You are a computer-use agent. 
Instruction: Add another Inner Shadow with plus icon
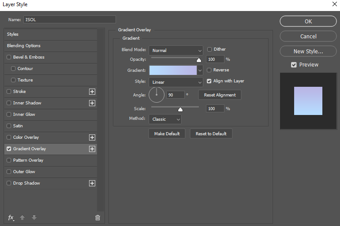92,103
